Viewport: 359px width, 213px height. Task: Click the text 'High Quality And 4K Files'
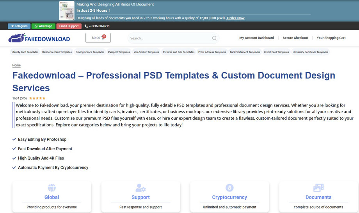pos(41,158)
